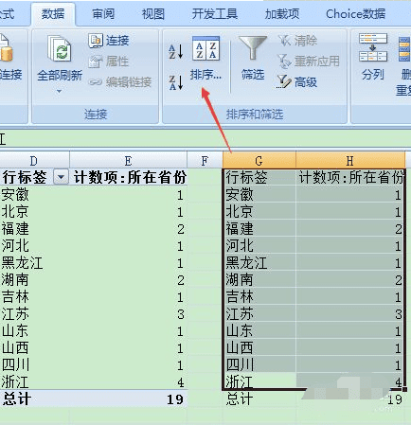Select the 总计 cell in column G

(259, 398)
